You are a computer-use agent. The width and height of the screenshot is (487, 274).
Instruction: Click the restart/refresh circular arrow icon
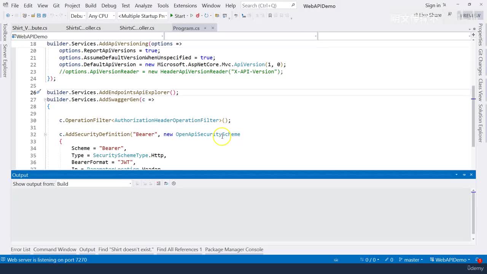click(206, 16)
